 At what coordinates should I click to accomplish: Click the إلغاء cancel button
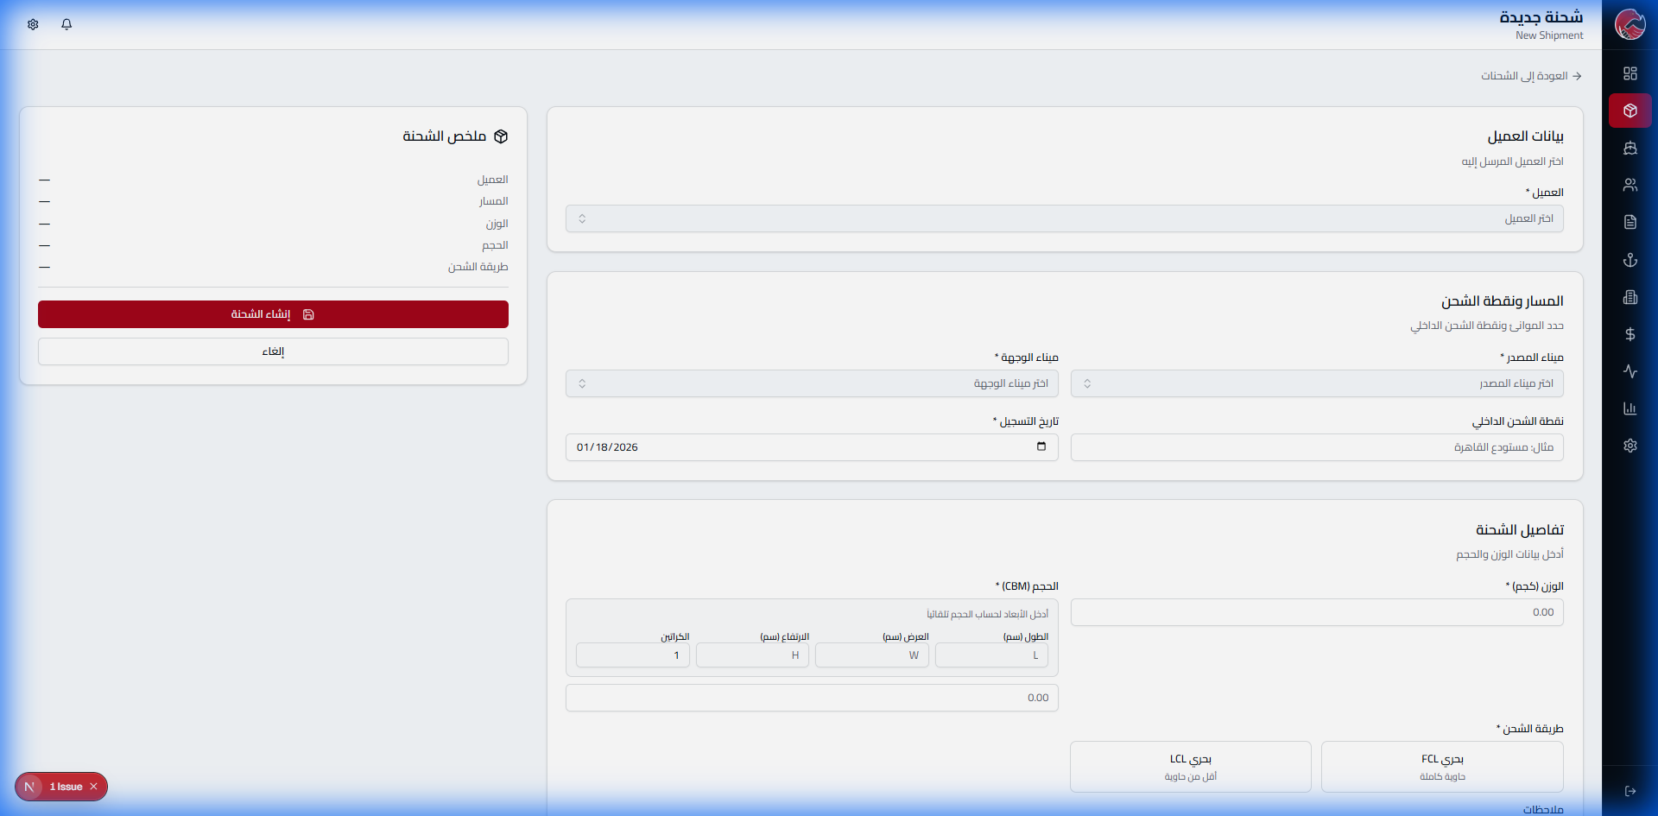point(273,351)
